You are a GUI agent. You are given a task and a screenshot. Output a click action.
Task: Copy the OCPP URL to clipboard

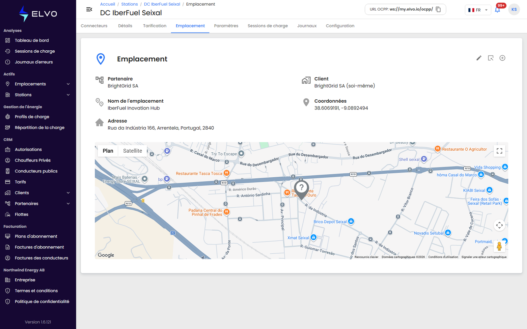(438, 9)
